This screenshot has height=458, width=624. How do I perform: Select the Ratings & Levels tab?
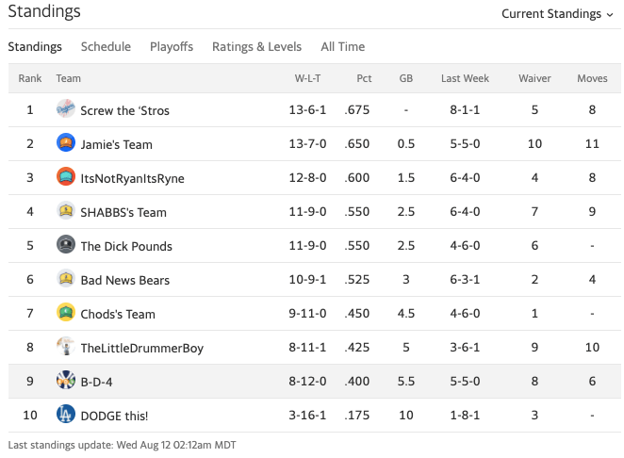[256, 47]
